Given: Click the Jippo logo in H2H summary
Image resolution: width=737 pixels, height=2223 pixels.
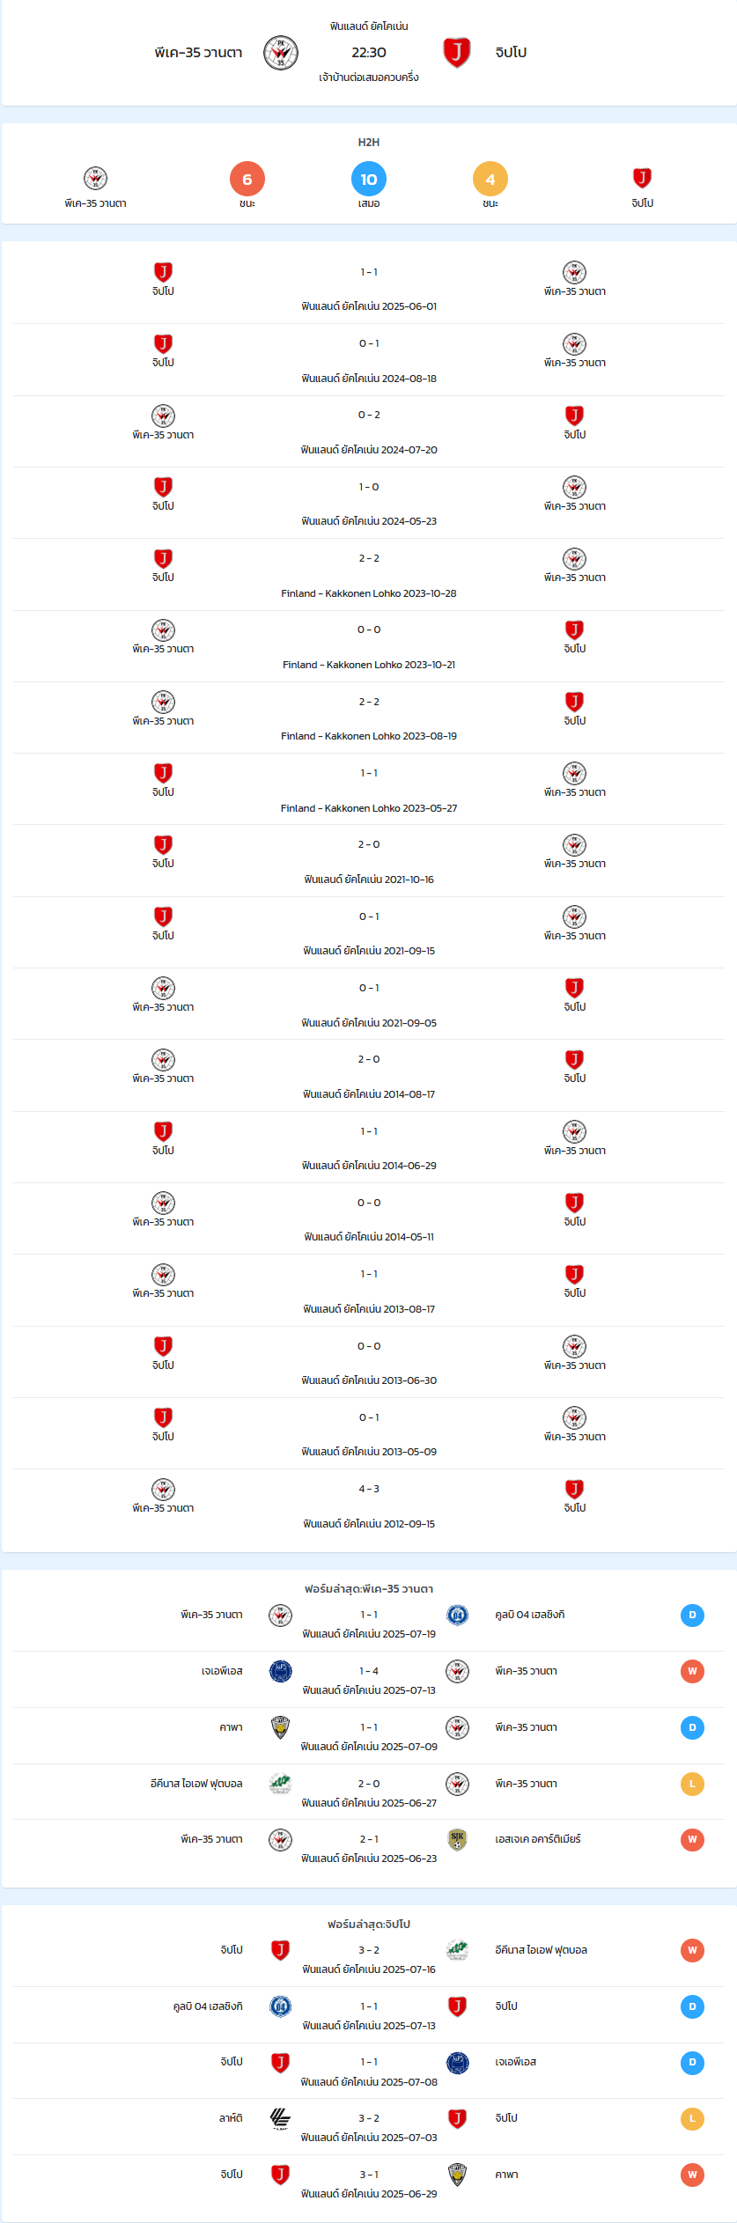Looking at the screenshot, I should (643, 179).
